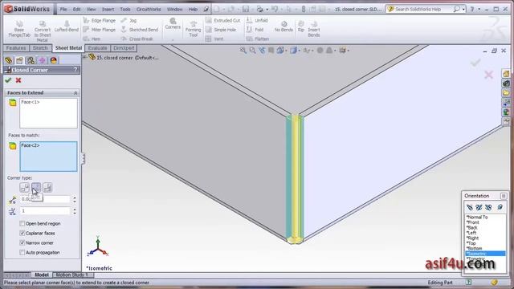This screenshot has height=289, width=514.
Task: Click the Base Flange/Tab tool
Action: (19, 29)
